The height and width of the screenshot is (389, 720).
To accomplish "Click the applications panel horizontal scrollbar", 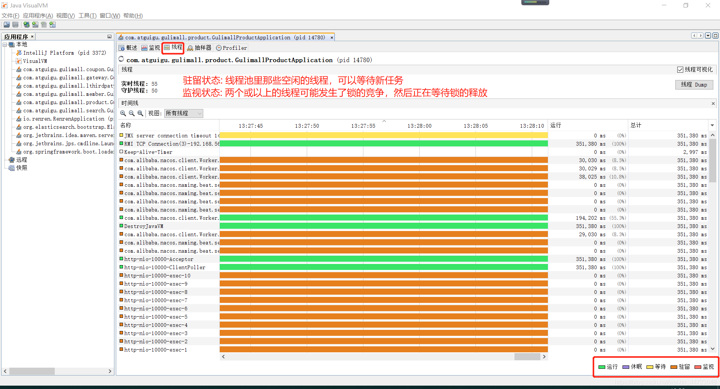I will [x=57, y=371].
